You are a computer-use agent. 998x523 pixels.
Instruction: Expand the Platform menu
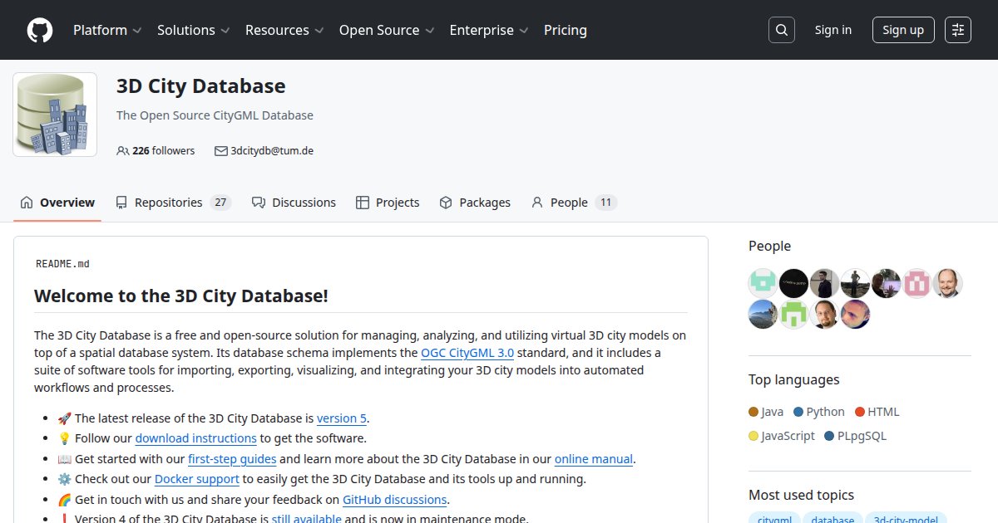(107, 30)
